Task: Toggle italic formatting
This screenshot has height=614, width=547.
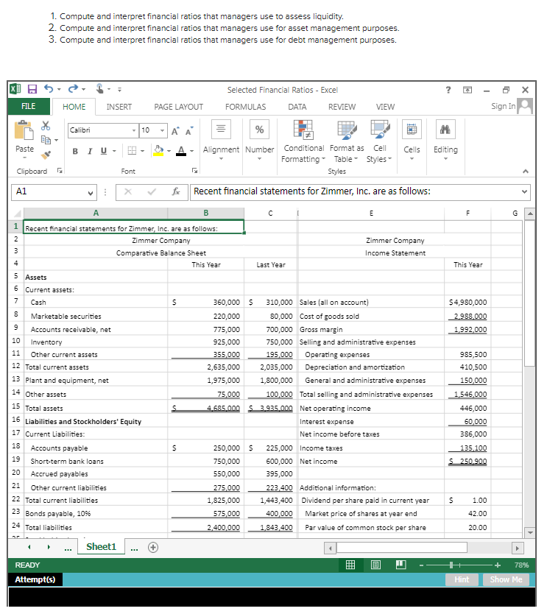Action: (90, 151)
